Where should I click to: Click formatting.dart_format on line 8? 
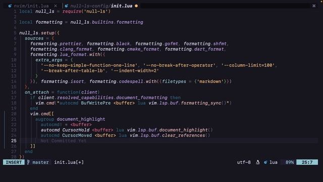[x=194, y=49]
